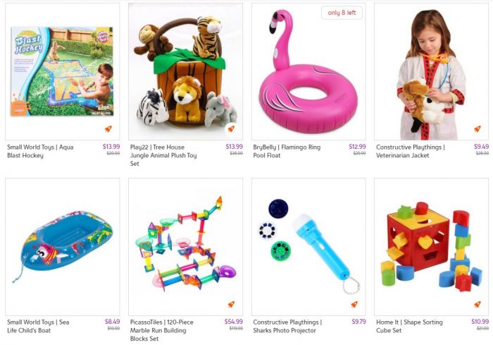This screenshot has width=493, height=345.
Task: Click rocket icon on Marble Run image
Action: click(x=231, y=304)
